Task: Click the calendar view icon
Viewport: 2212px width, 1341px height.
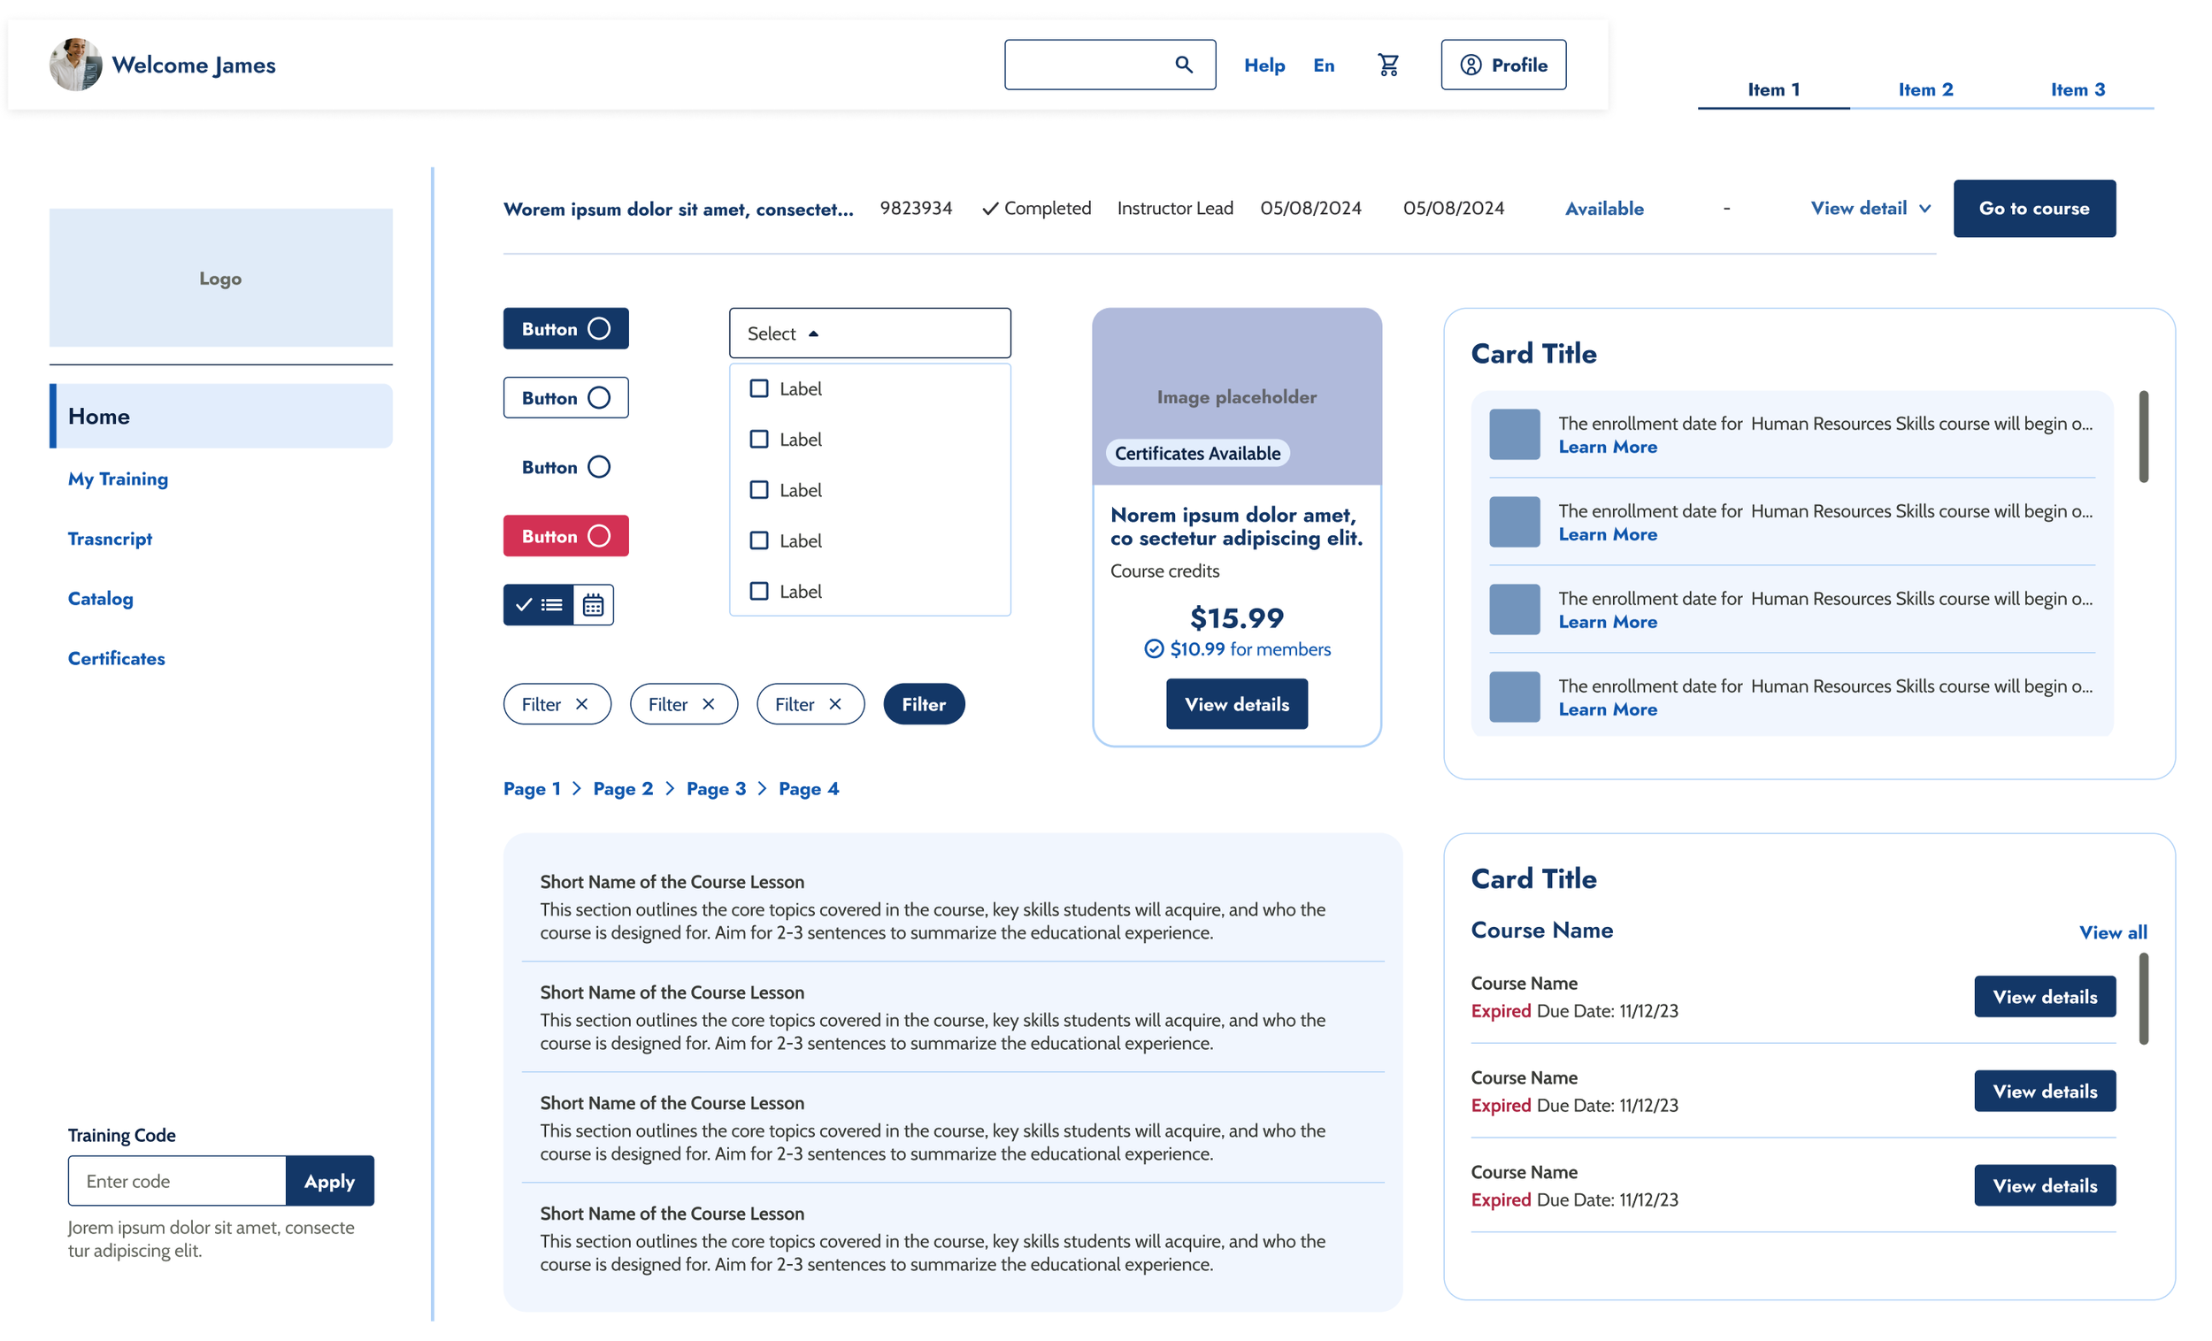Action: pos(593,605)
